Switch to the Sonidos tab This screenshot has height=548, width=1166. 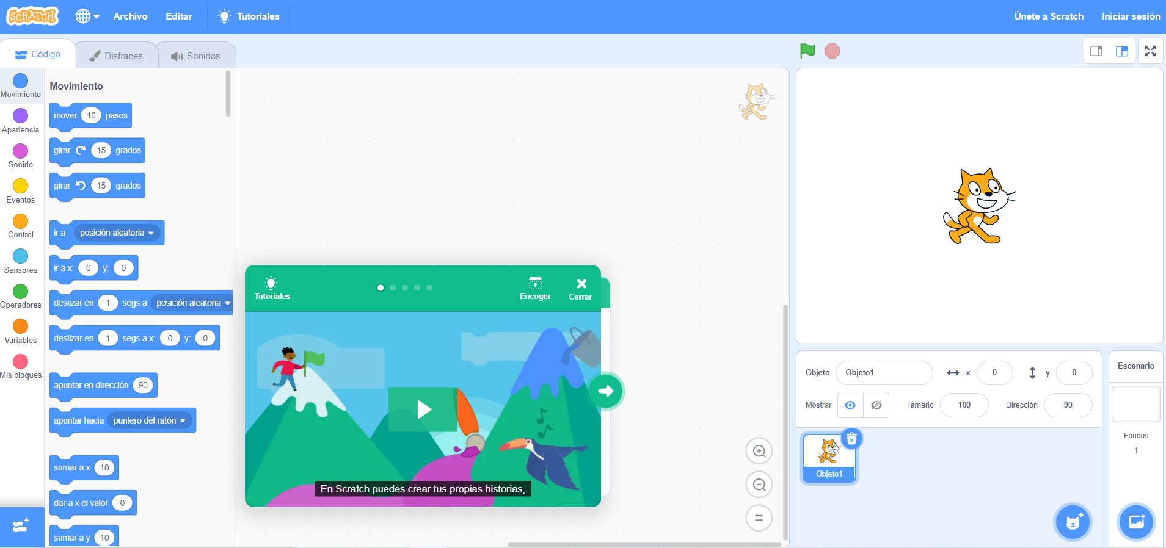195,56
